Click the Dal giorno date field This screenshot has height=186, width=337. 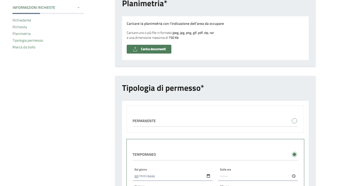(169, 176)
